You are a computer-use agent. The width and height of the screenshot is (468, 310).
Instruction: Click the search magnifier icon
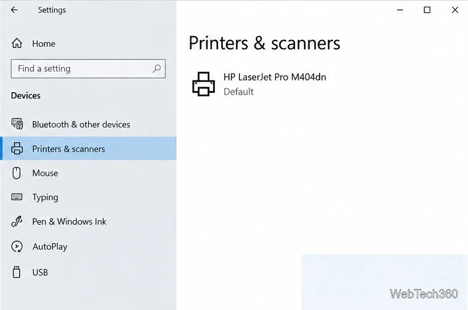click(156, 68)
